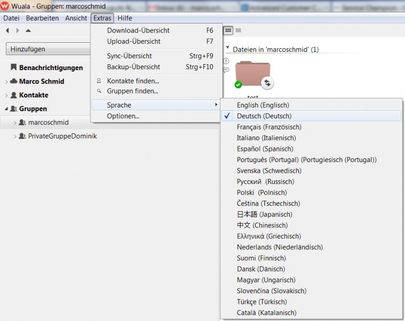Close the Extras menu
Image resolution: width=405 pixels, height=321 pixels.
click(102, 18)
